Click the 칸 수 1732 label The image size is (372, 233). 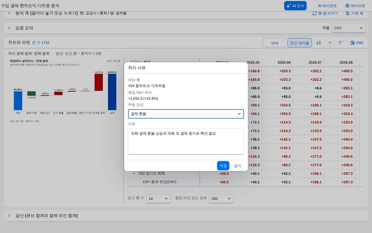pos(41,43)
